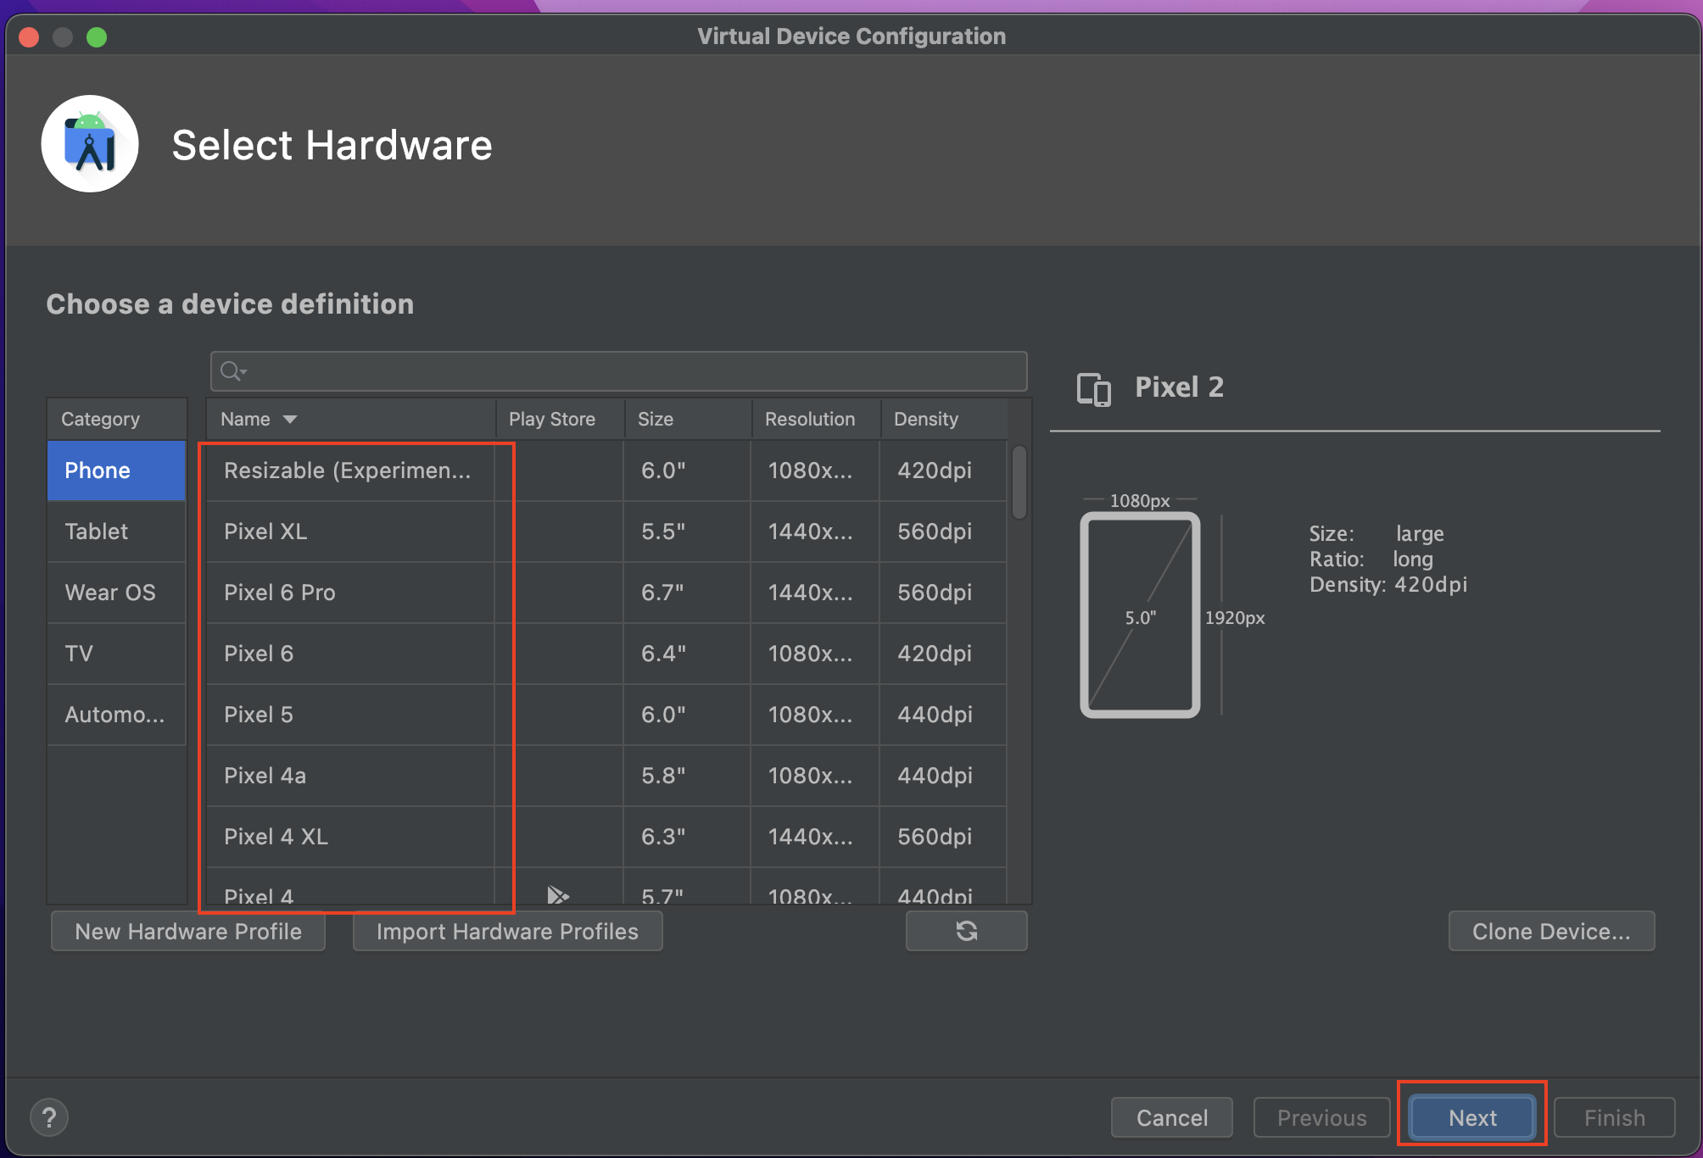Open search options dropdown in search field

(243, 372)
